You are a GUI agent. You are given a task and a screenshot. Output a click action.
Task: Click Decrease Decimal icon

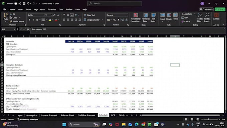(127, 20)
